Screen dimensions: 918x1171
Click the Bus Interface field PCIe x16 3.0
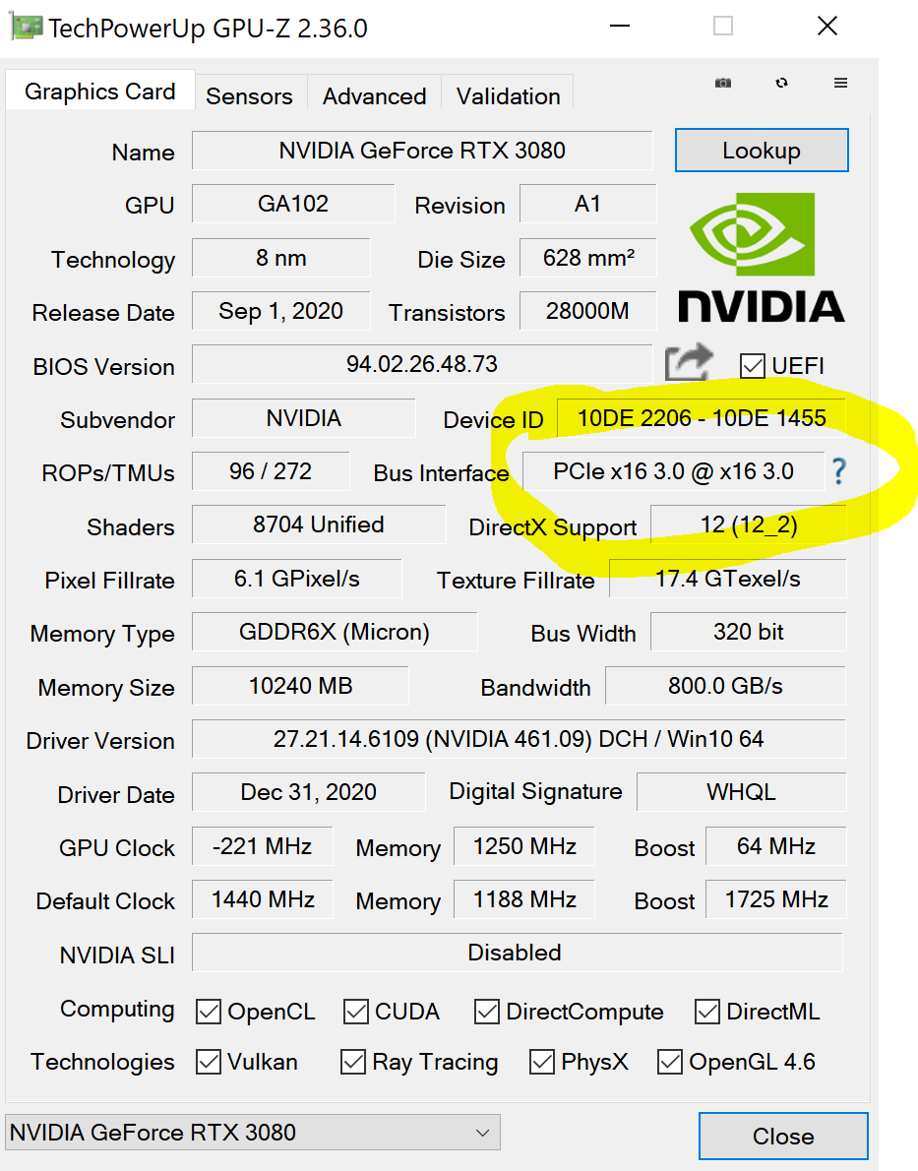[x=673, y=471]
